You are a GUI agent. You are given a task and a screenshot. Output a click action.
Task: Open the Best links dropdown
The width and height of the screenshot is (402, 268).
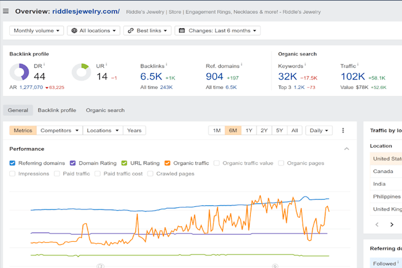tap(147, 30)
